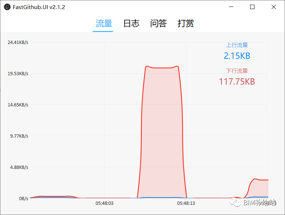This screenshot has width=285, height=215.
Task: Click the 0B/s axis label
Action: (23, 198)
